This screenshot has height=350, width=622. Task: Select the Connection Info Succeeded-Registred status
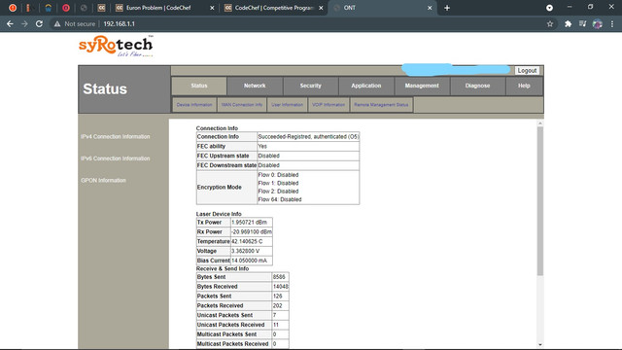pyautogui.click(x=308, y=136)
